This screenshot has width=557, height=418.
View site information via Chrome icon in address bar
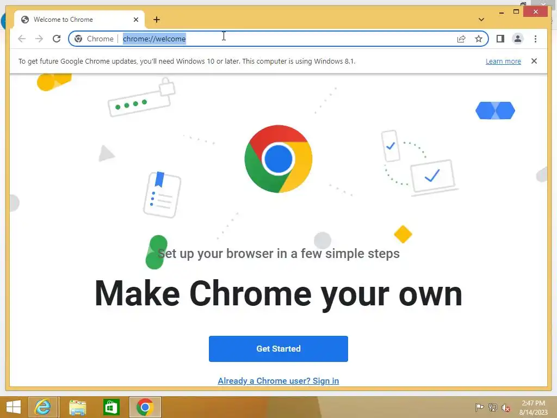[78, 39]
